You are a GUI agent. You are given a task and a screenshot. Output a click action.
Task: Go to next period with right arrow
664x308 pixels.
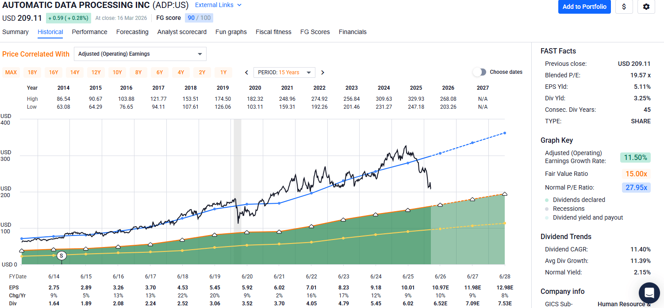point(322,72)
